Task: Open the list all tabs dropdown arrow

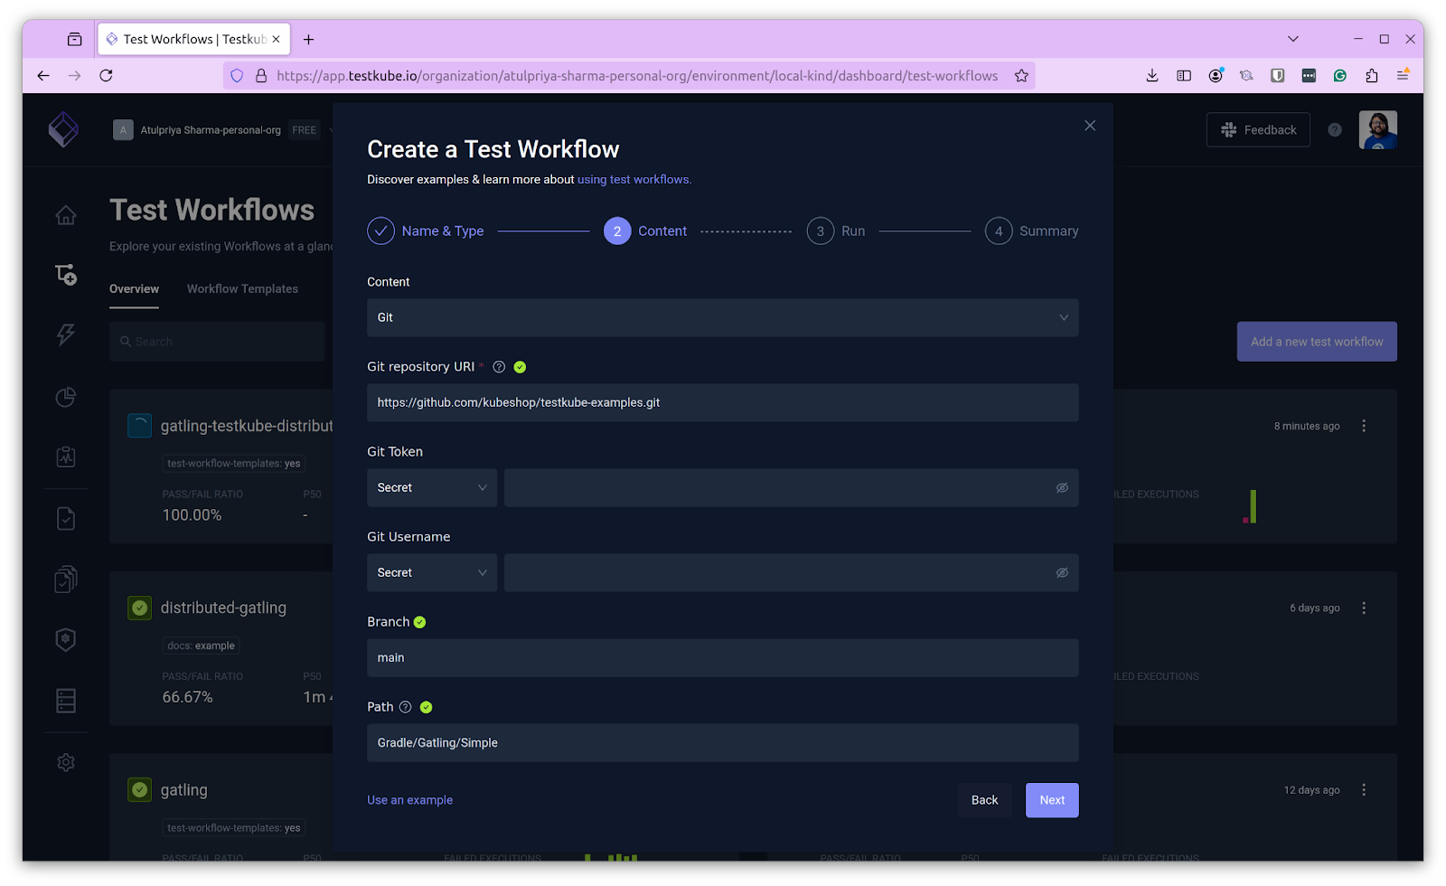Action: coord(1293,39)
